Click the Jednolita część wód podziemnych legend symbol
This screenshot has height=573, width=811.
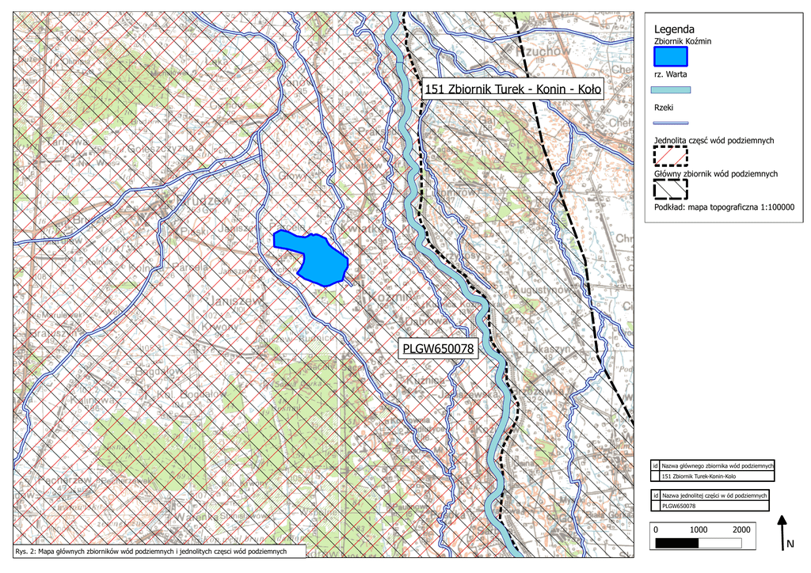coord(671,156)
